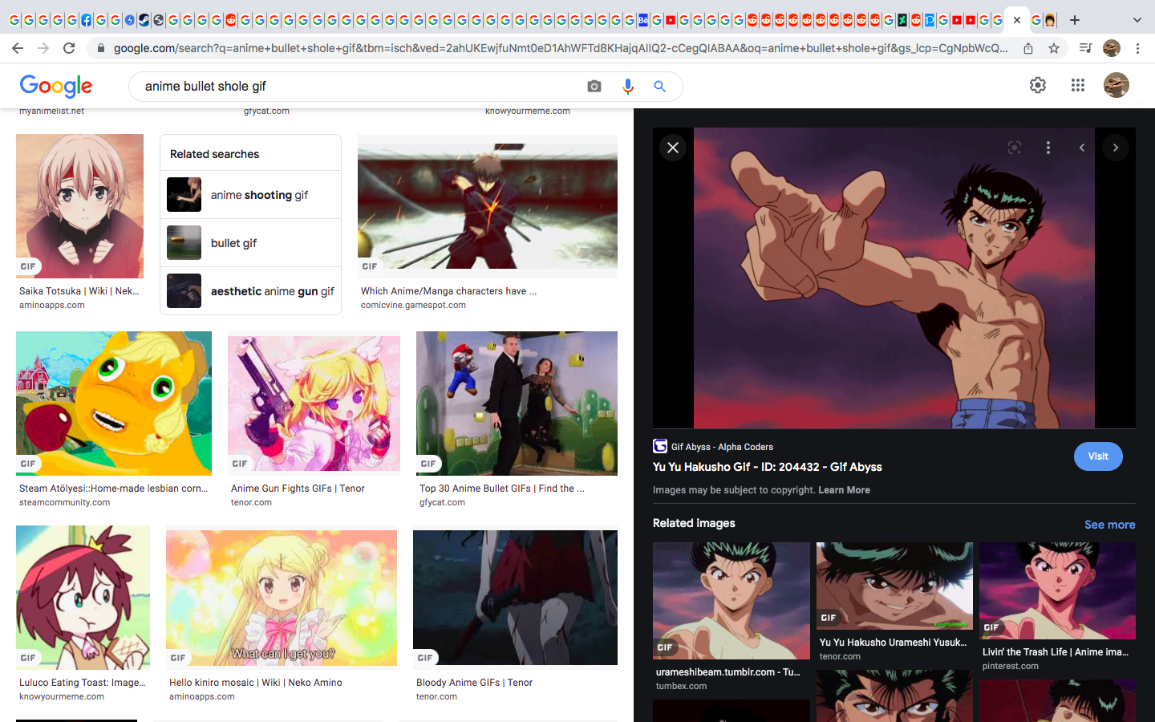The height and width of the screenshot is (722, 1155).
Task: Expand the tab search dropdown arrow
Action: point(1137,20)
